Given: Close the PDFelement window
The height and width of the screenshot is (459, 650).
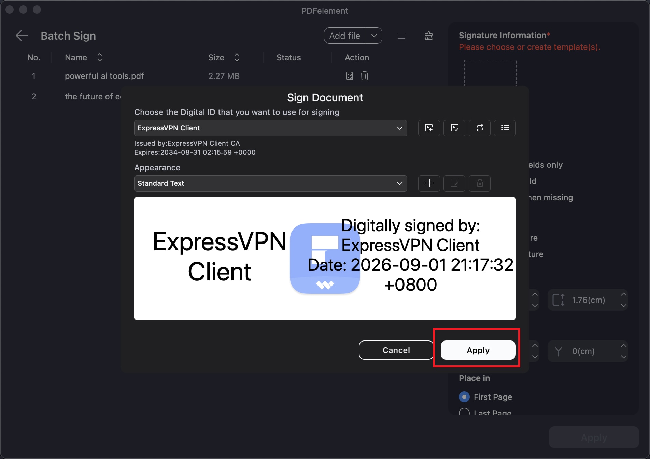Looking at the screenshot, I should tap(10, 10).
